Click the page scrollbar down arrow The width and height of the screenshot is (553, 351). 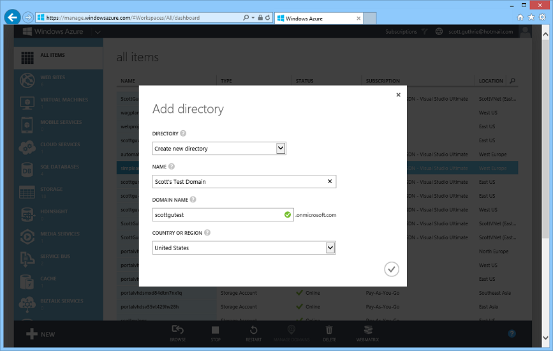[x=545, y=338]
